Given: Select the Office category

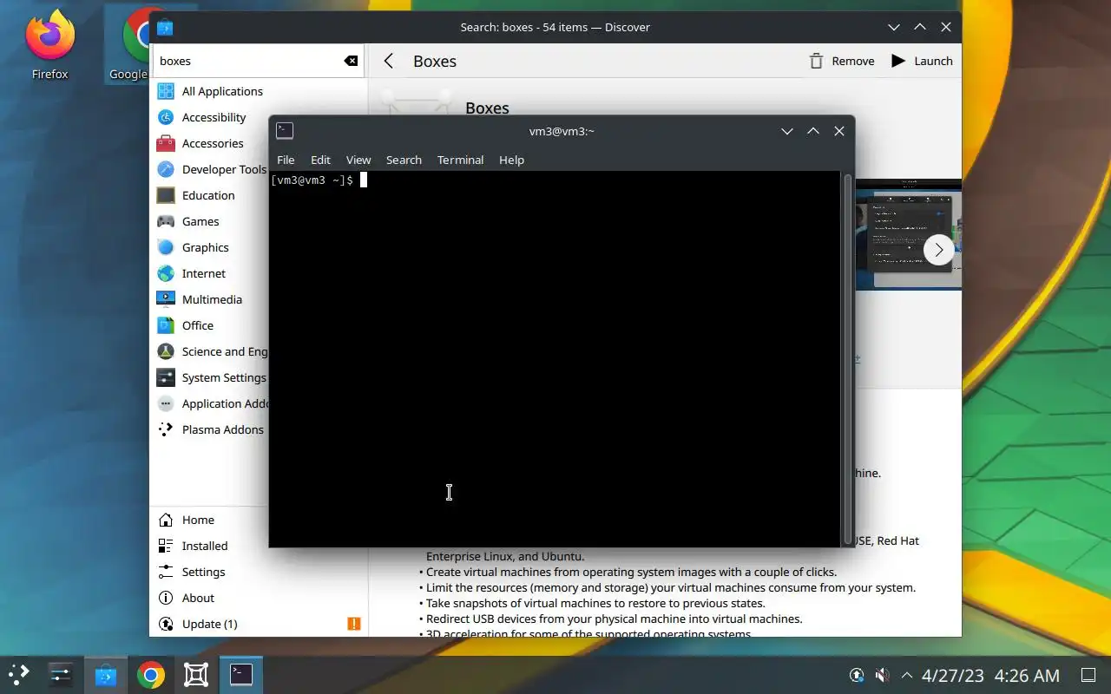Looking at the screenshot, I should pyautogui.click(x=210, y=325).
